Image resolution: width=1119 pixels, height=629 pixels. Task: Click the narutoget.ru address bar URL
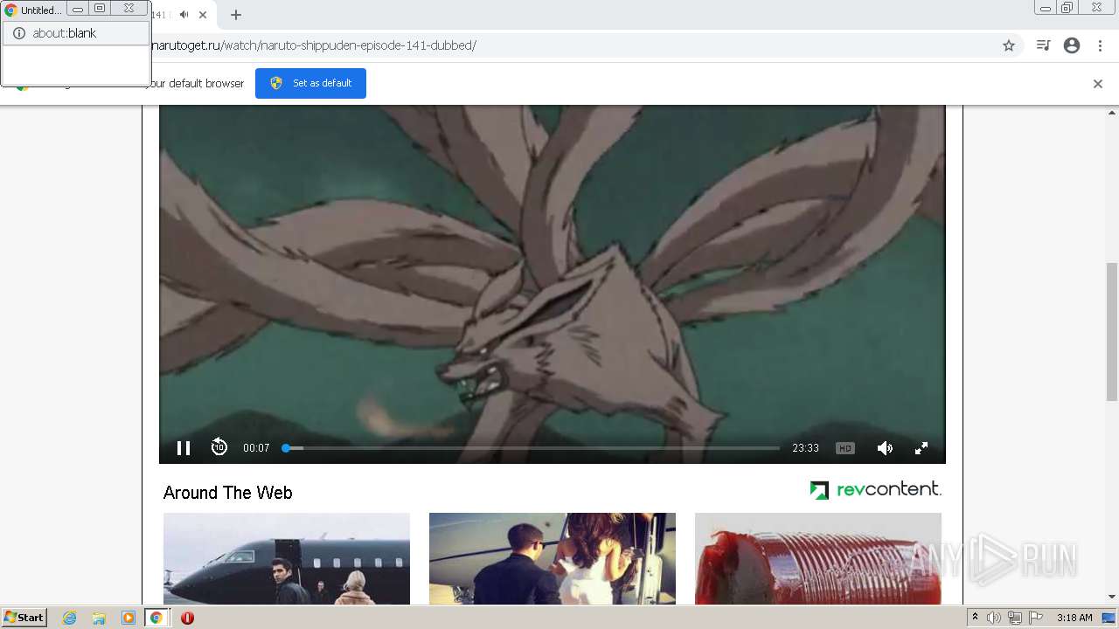pos(315,45)
